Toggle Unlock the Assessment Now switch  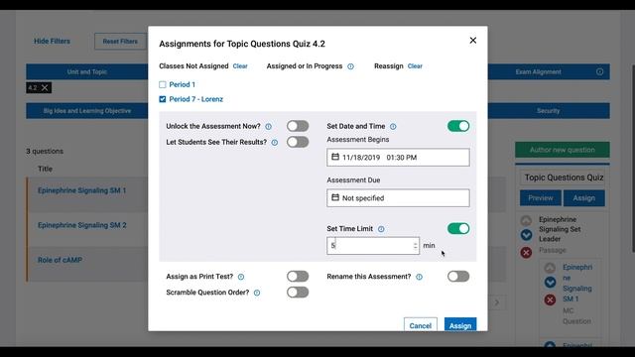click(x=298, y=126)
